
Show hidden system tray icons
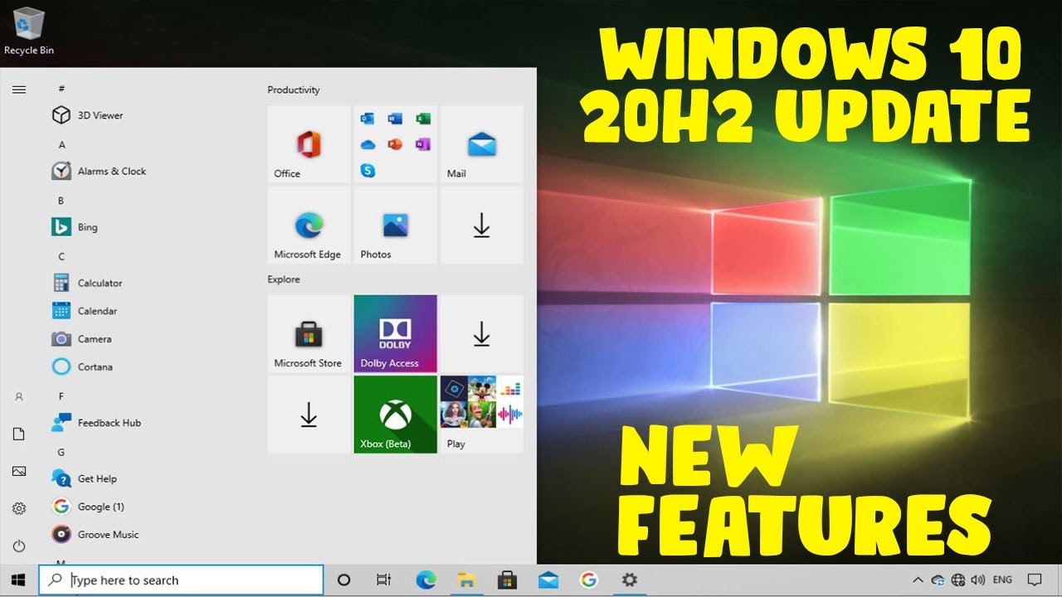918,580
